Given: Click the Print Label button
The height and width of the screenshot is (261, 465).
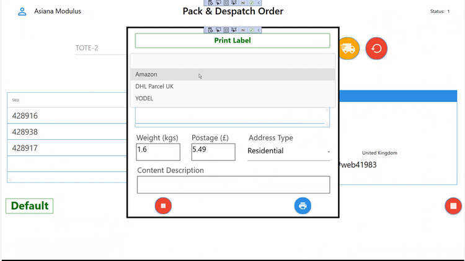Looking at the screenshot, I should [232, 41].
